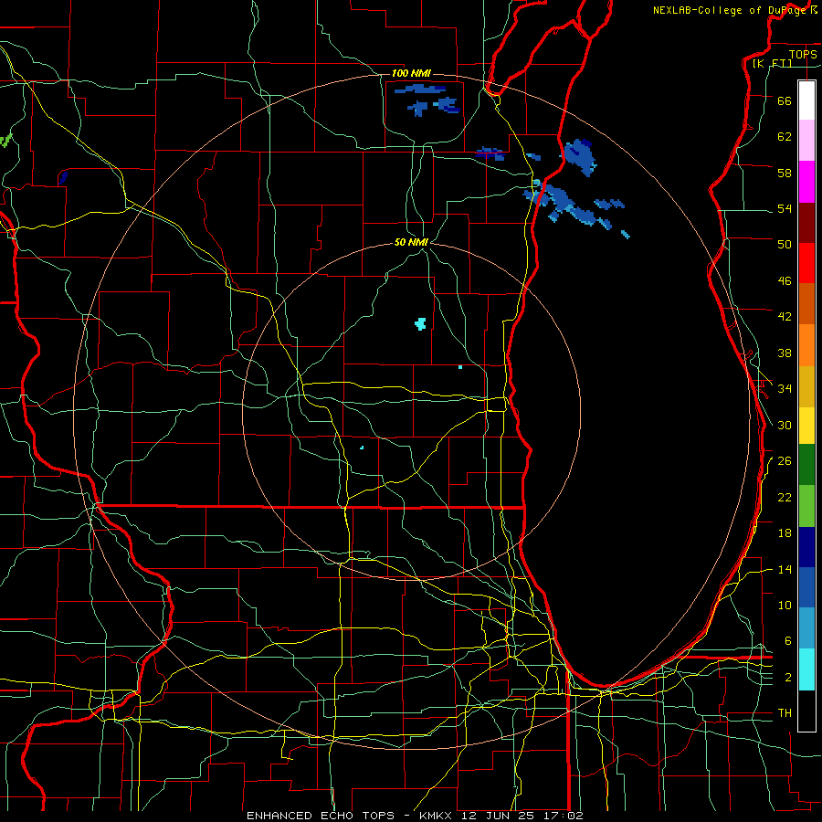Select the bright red legend swatch
822x822 pixels.
[x=806, y=263]
